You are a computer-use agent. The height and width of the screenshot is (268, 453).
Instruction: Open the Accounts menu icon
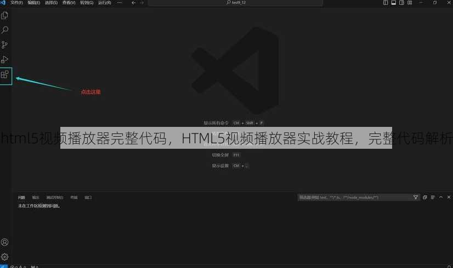pyautogui.click(x=4, y=242)
